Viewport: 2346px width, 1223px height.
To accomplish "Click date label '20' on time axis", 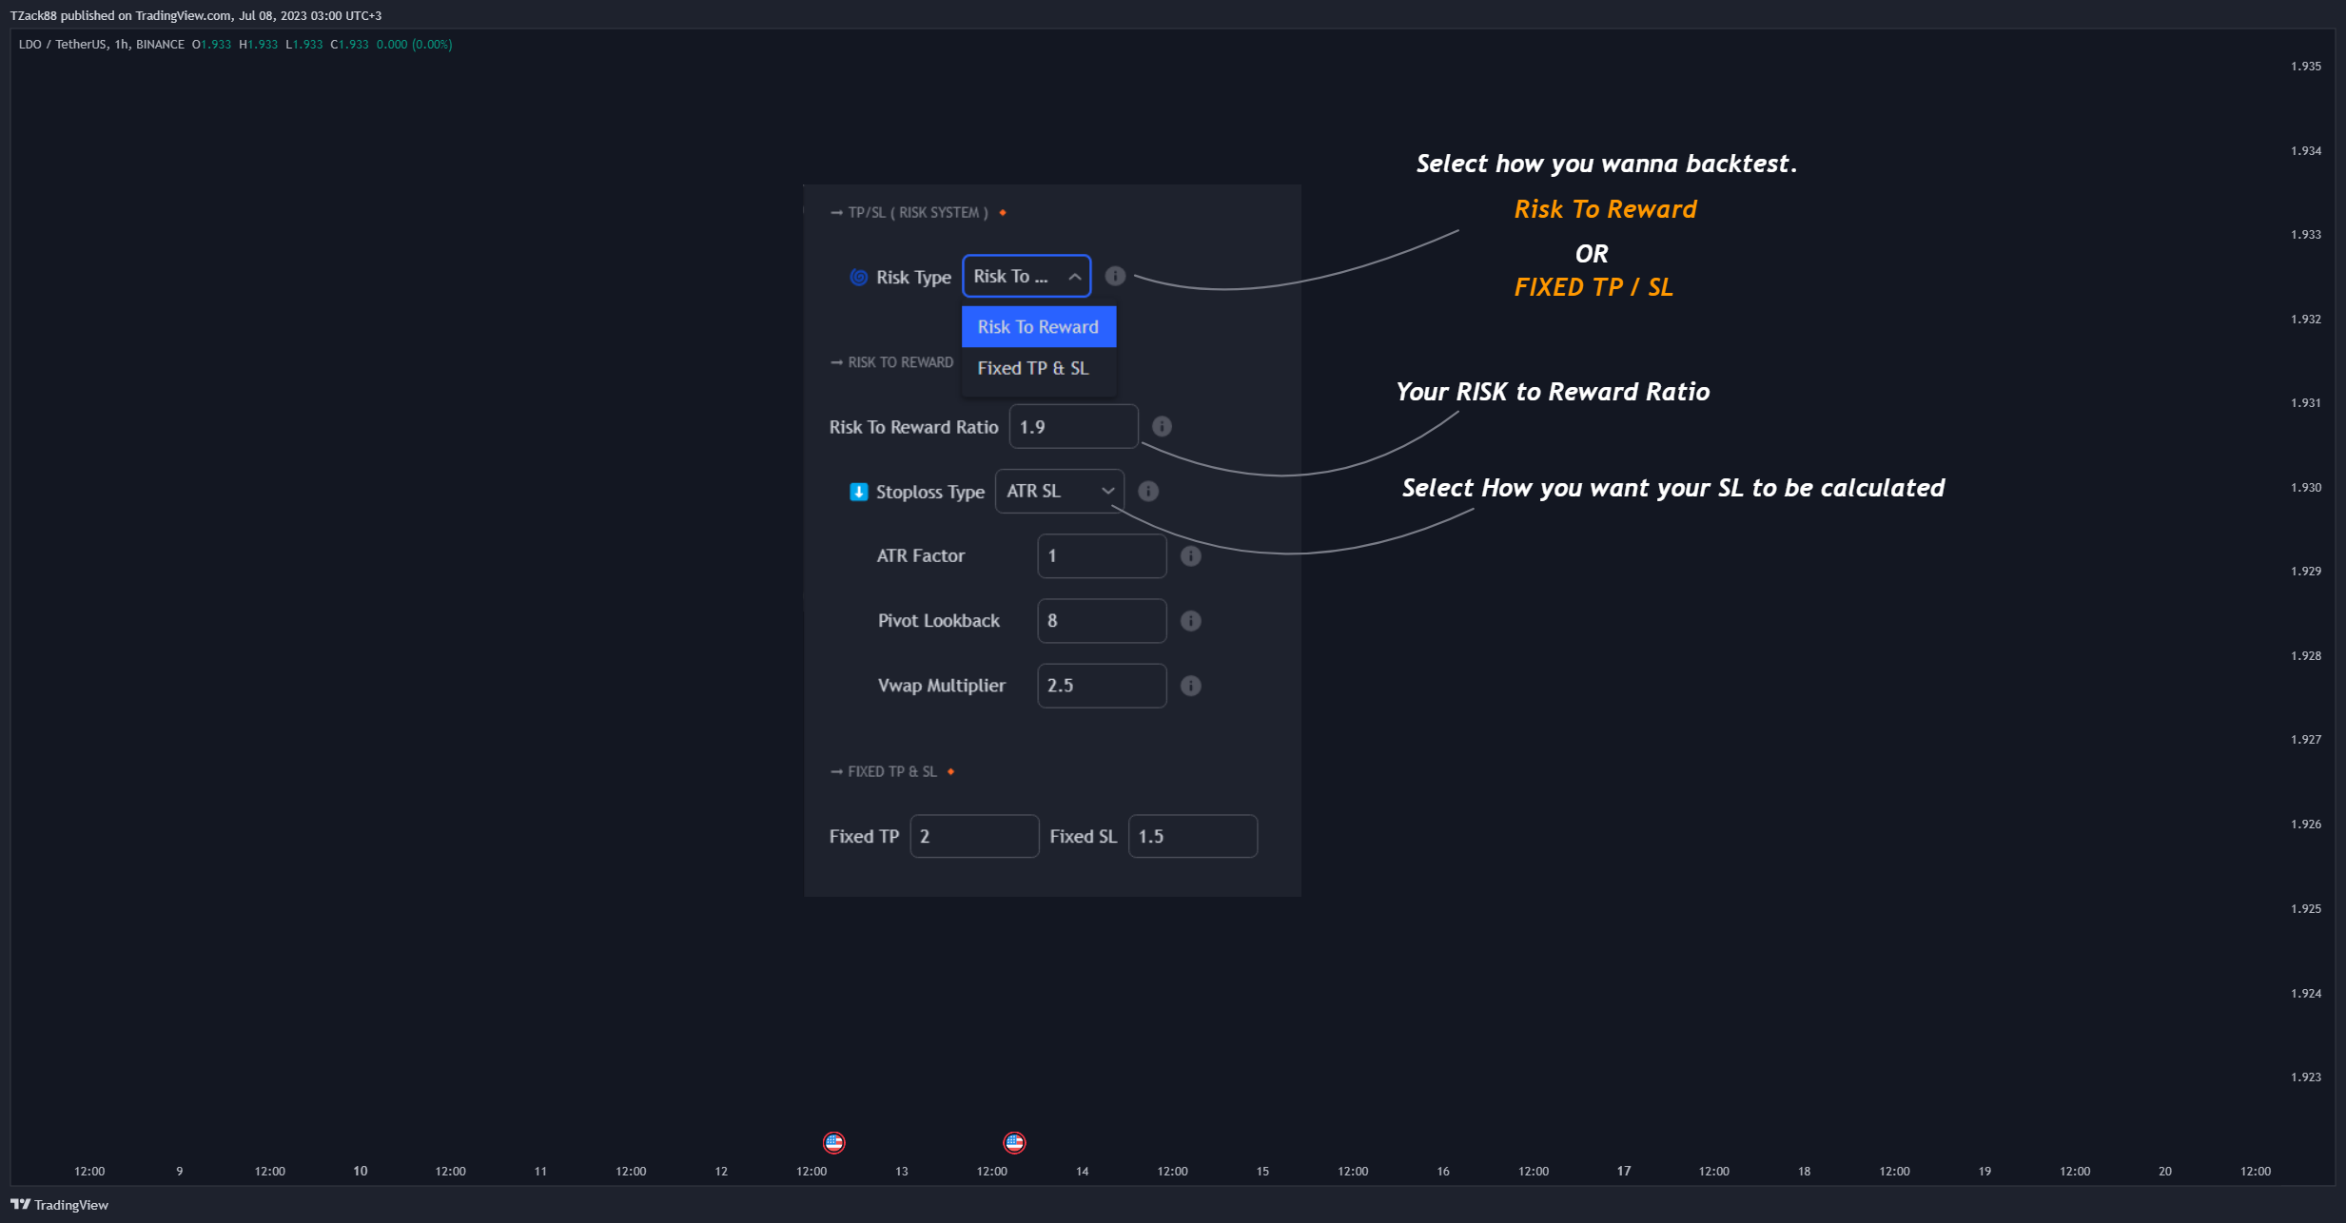I will (x=2165, y=1171).
